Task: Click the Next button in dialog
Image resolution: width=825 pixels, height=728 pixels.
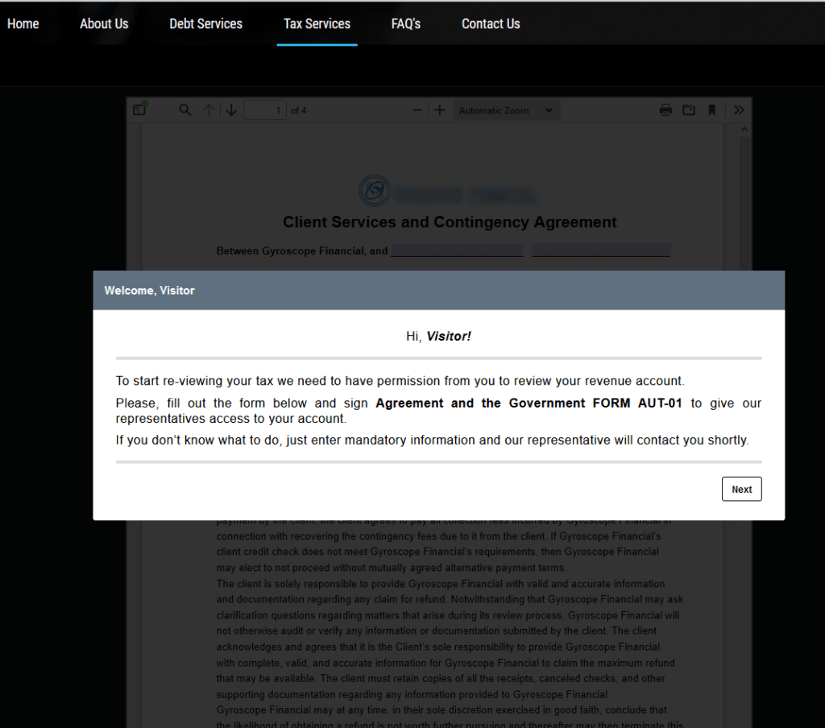Action: pyautogui.click(x=741, y=489)
